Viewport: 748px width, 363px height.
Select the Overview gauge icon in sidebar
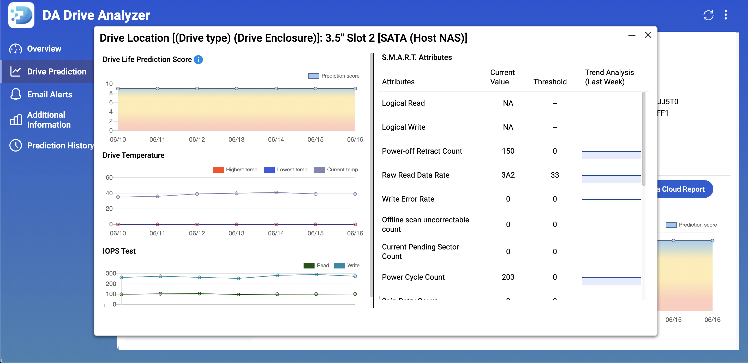click(x=16, y=49)
